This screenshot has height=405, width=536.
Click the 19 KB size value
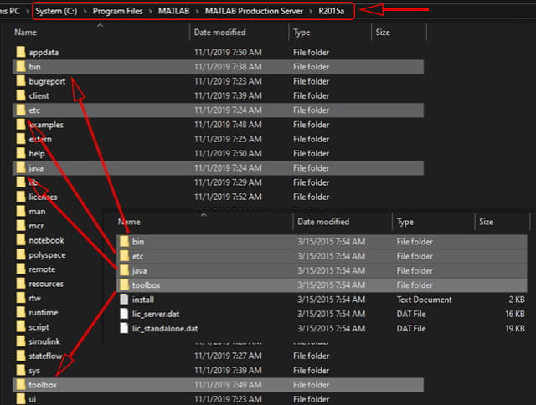[515, 329]
